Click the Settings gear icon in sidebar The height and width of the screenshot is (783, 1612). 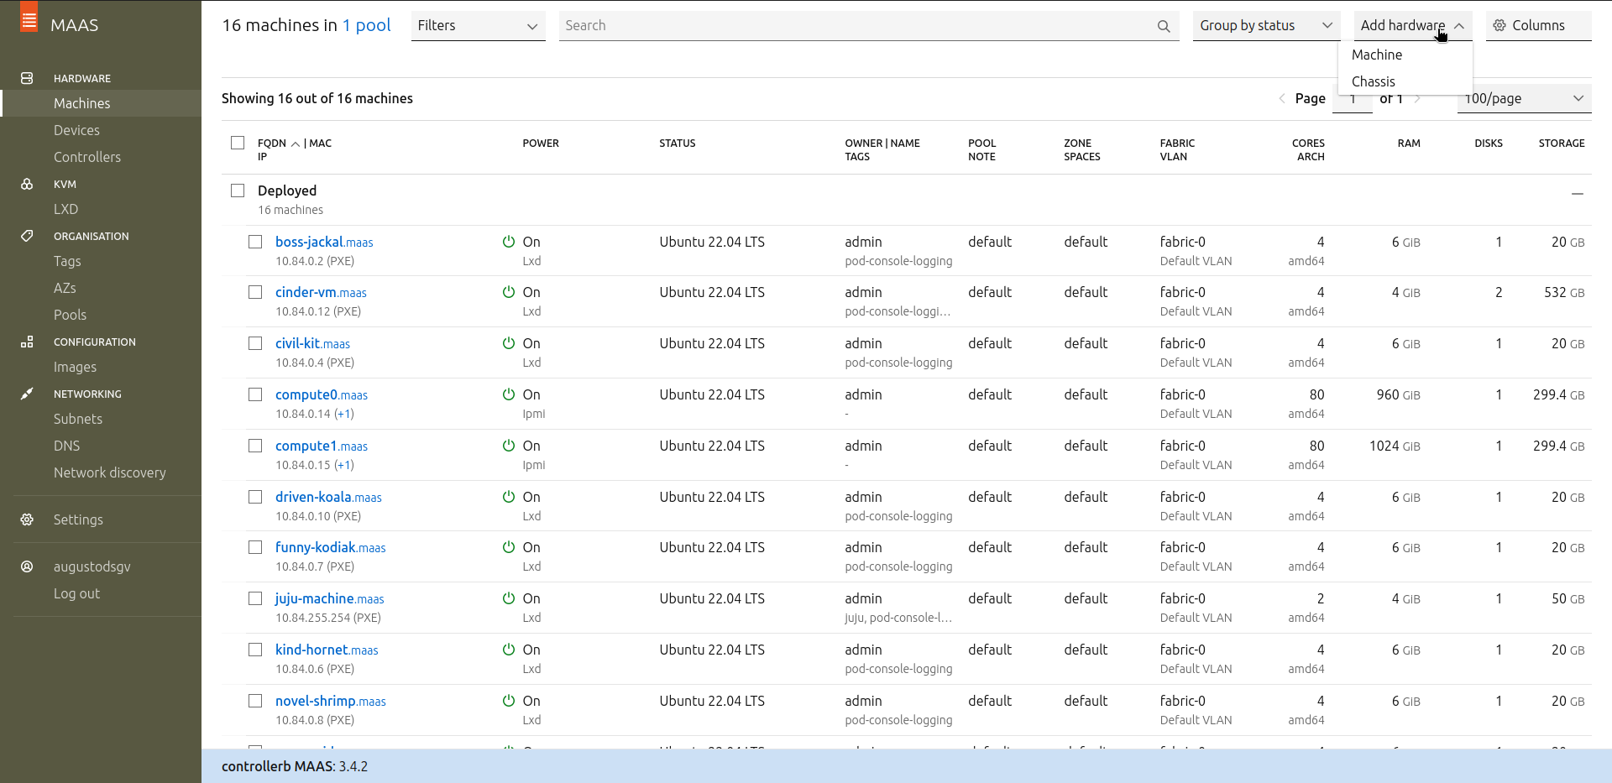(x=27, y=519)
